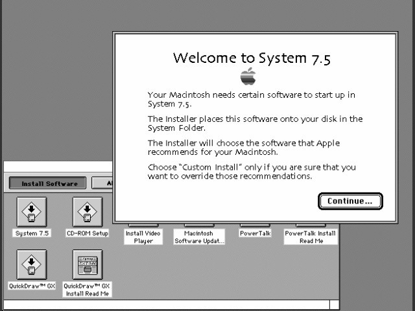Click the Apple logo in welcome dialog

pos(248,76)
